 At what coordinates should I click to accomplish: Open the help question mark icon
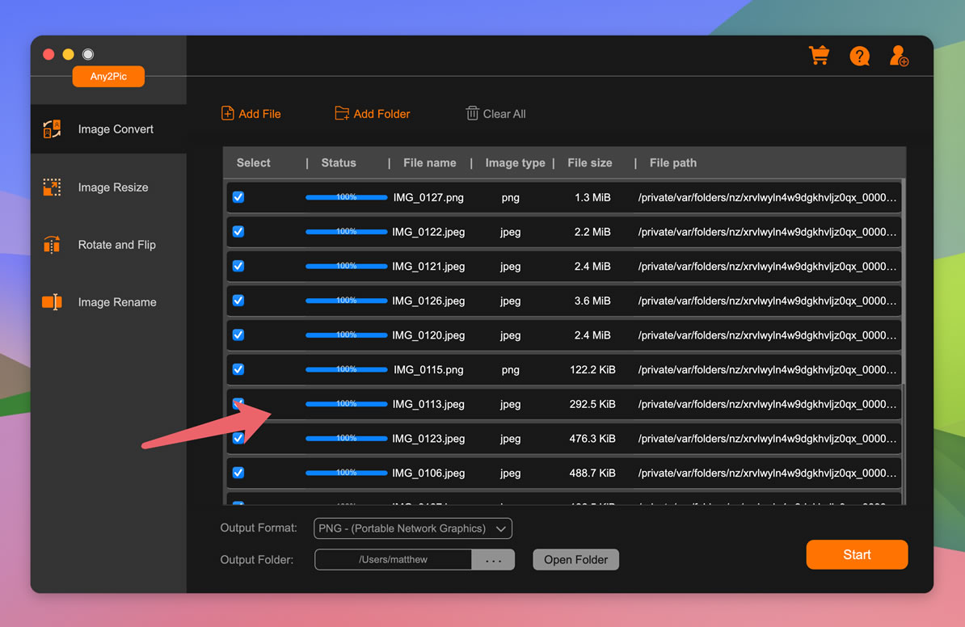(859, 55)
